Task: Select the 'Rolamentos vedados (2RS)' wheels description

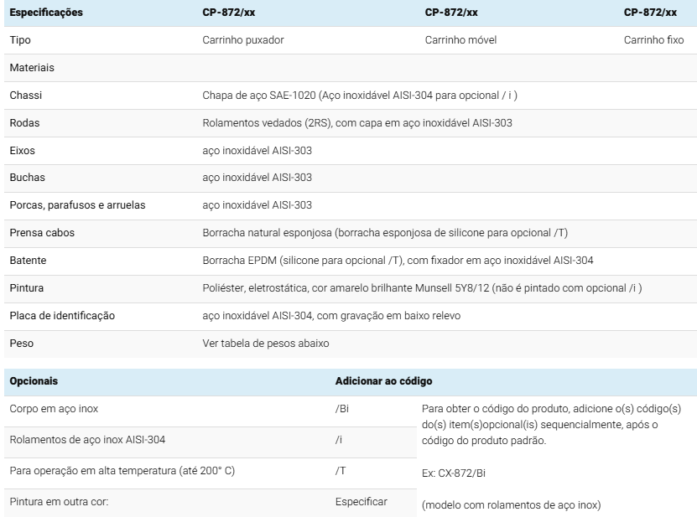Action: [357, 123]
